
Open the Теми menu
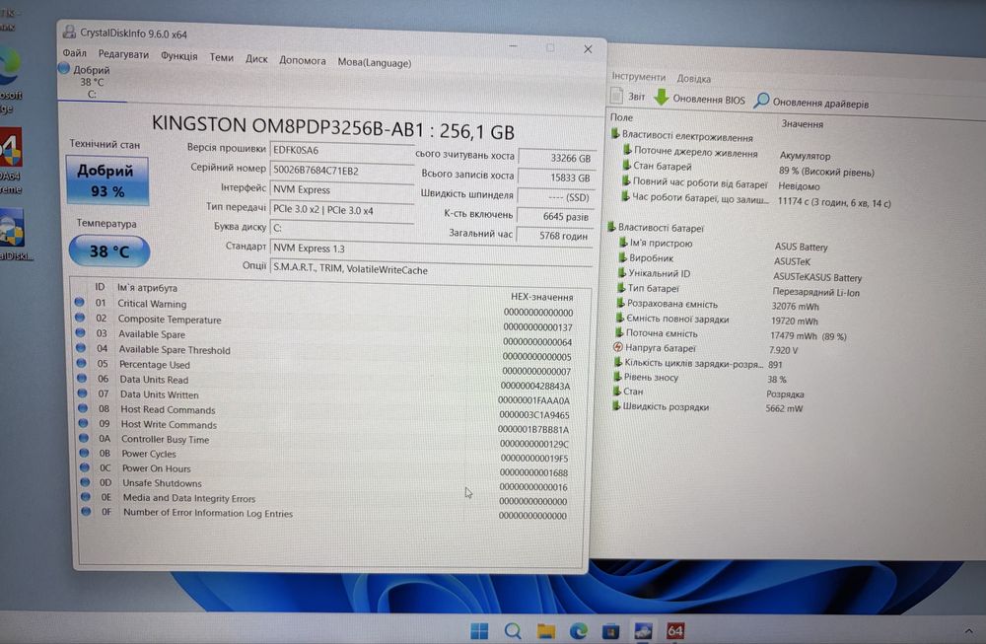[x=221, y=57]
